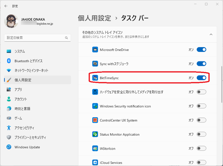Viewport: 223px width, 166px height.
Task: Open ネットワークとインターネット settings category
Action: pos(38,70)
